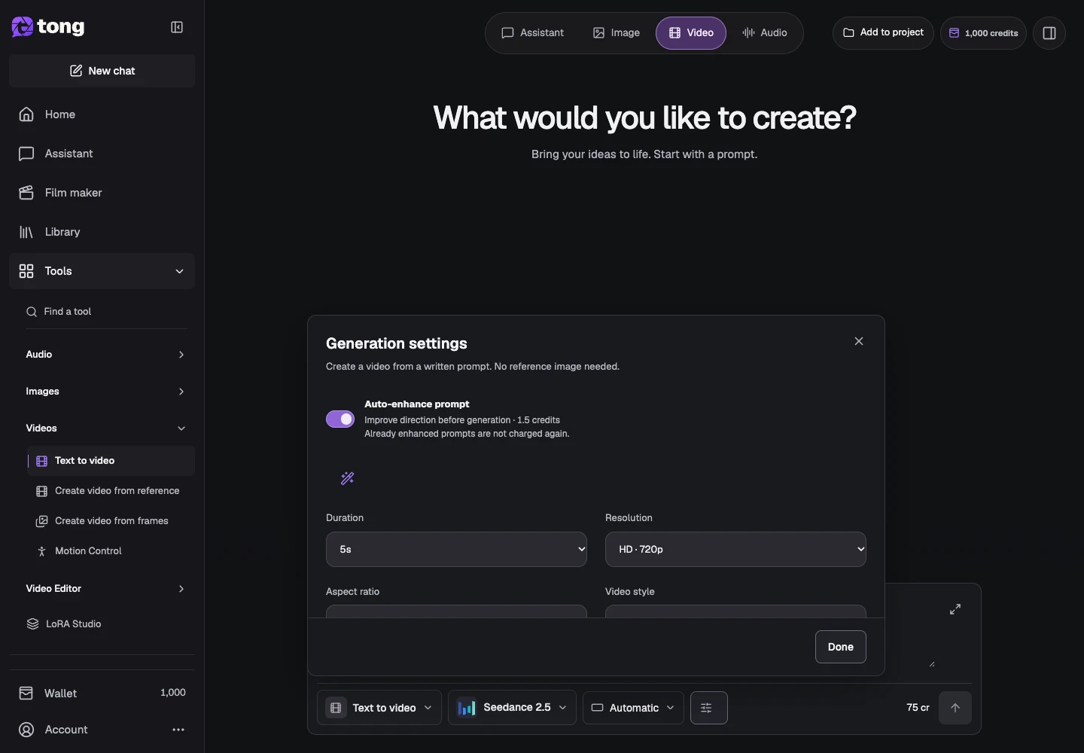Click the tong logo

[48, 27]
